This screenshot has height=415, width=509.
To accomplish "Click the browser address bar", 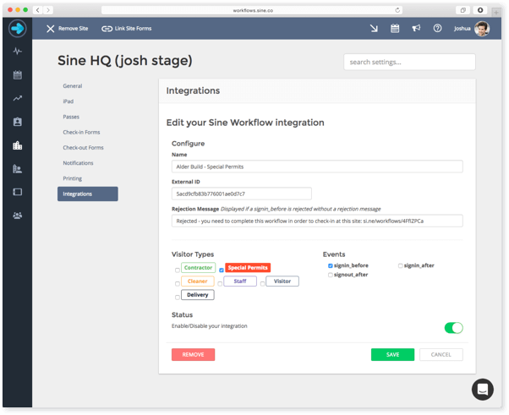I will click(x=252, y=10).
